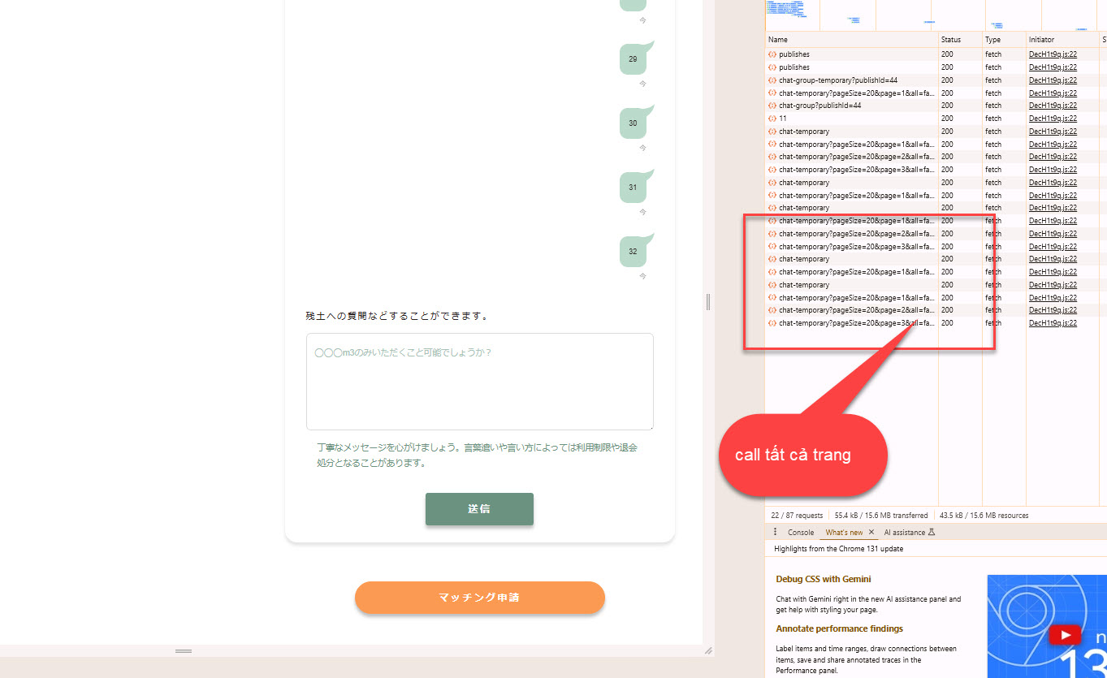1107x678 pixels.
Task: Open the DevTools drawer kebab menu
Action: click(x=774, y=532)
